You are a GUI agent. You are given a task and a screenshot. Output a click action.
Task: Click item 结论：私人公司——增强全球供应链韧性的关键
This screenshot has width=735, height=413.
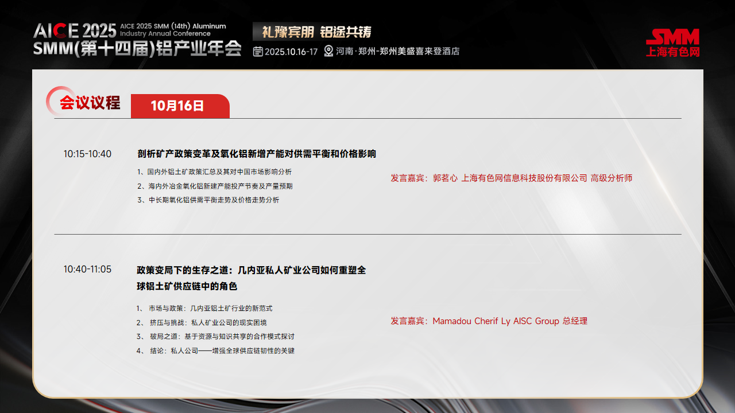(215, 350)
